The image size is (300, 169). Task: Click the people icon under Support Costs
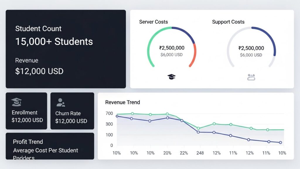[250, 77]
